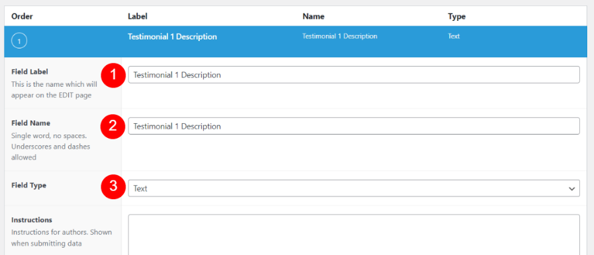
Task: Click the field name value in blue row
Action: [340, 36]
